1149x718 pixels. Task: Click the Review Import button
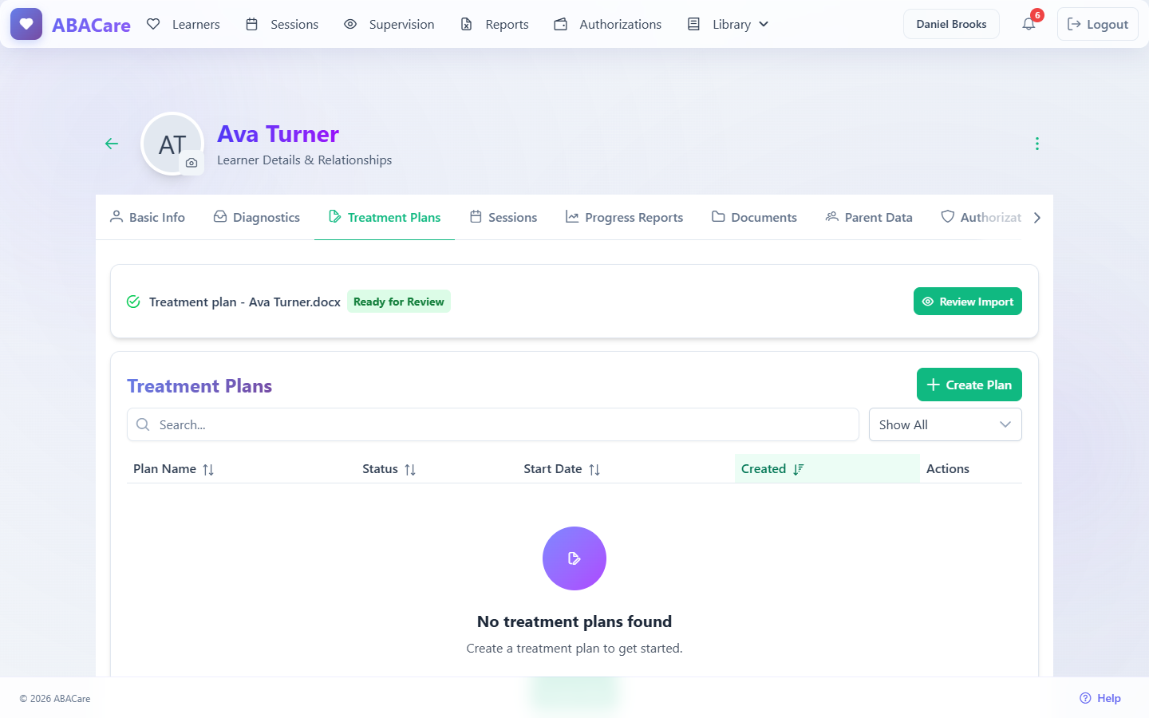pos(967,302)
